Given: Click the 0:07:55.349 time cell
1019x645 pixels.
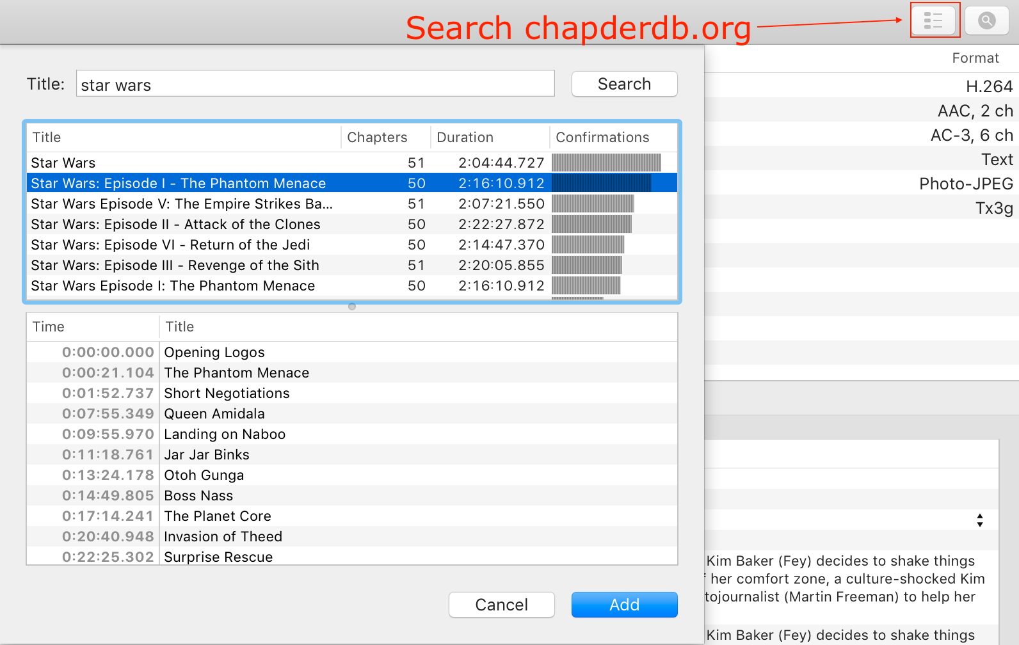Looking at the screenshot, I should point(108,414).
